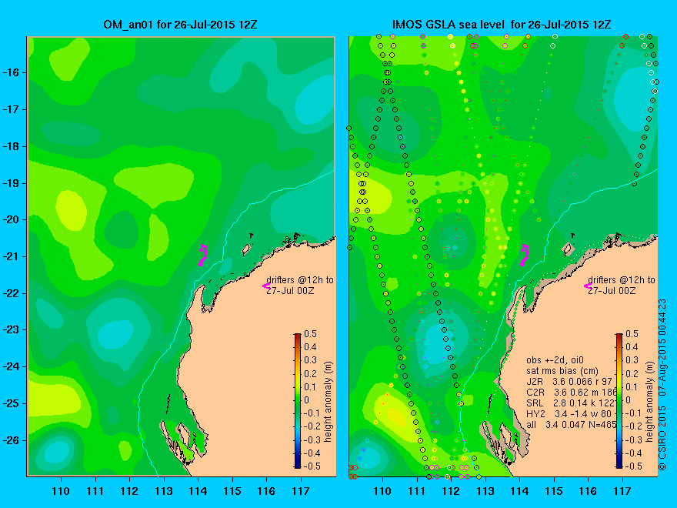
Task: Click the "all 3.4 0.047" summary row
Action: (571, 425)
